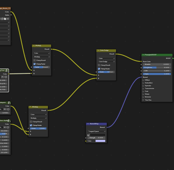Open the Color data type dropdown on the 1.000 factor Multiply node
174x170 pixels.
[38, 114]
